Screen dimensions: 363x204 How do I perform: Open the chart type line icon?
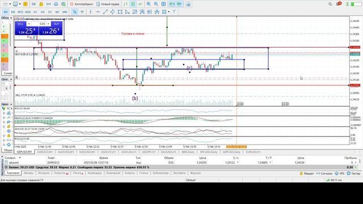pos(6,4)
